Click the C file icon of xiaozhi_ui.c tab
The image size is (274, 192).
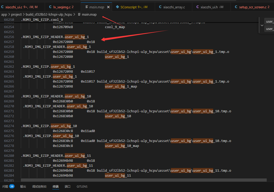tap(2, 7)
